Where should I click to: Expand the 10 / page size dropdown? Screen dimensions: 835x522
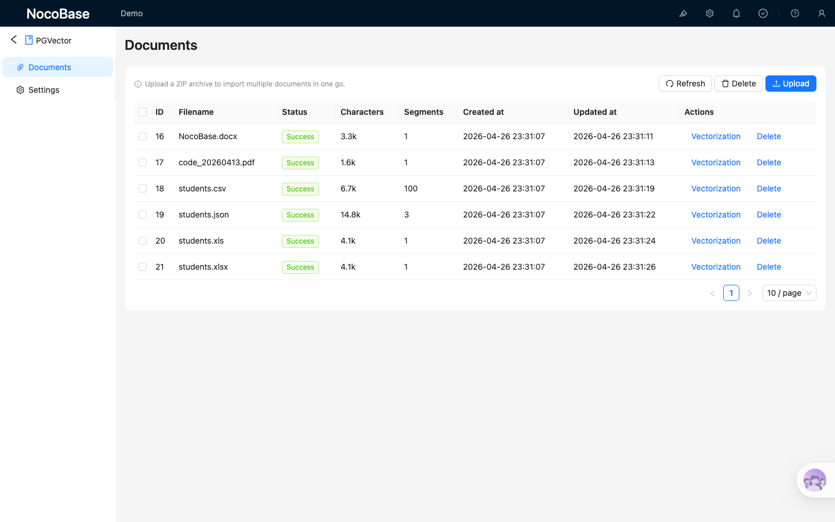[789, 293]
